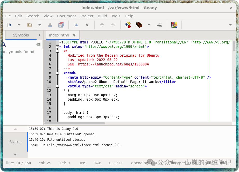
Task: Select the Status message tab
Action: [x=15, y=142]
